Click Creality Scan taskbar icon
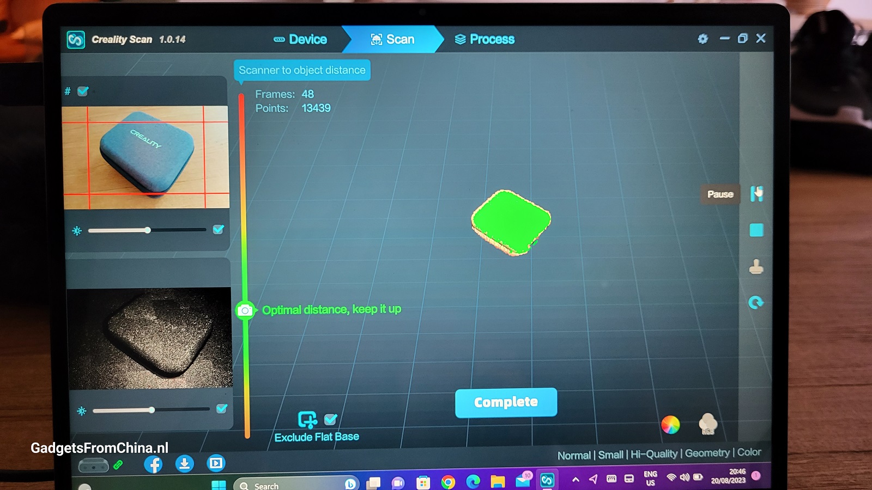 (x=547, y=480)
